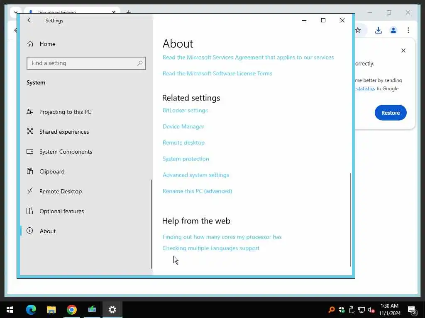Viewport: 425px width, 318px height.
Task: Open Chrome three-dot menu
Action: 408,30
